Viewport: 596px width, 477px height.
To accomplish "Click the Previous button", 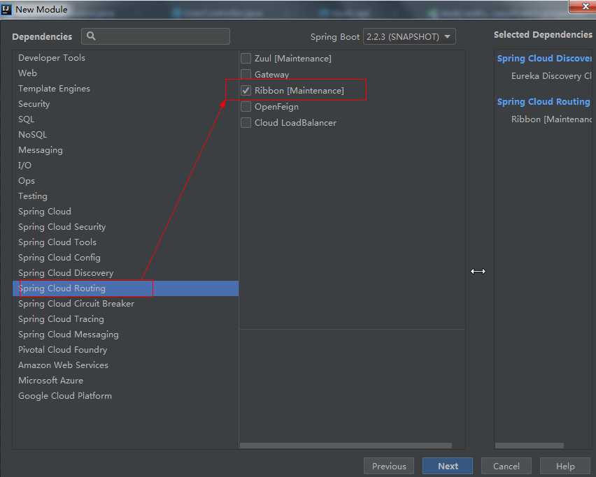I will pos(389,466).
